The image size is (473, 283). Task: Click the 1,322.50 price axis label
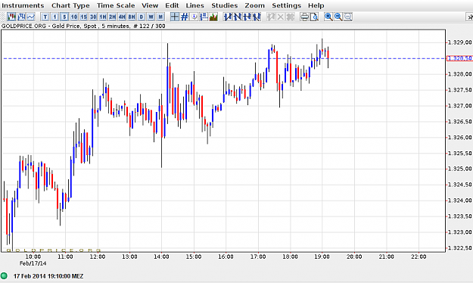click(459, 247)
